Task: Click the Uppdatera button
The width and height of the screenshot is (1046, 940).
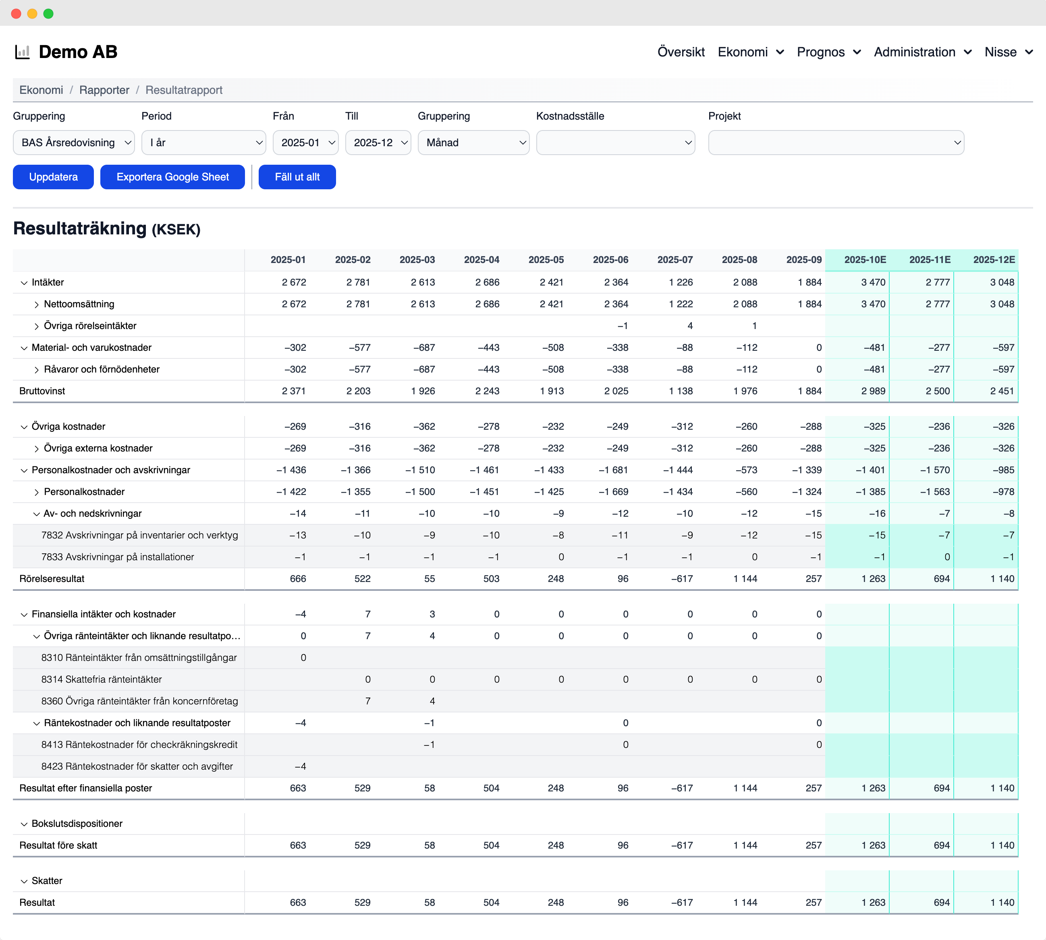Action: [53, 177]
